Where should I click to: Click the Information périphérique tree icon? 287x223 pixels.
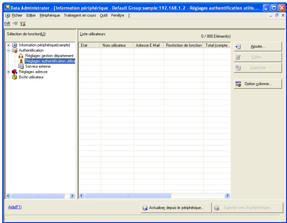click(15, 45)
